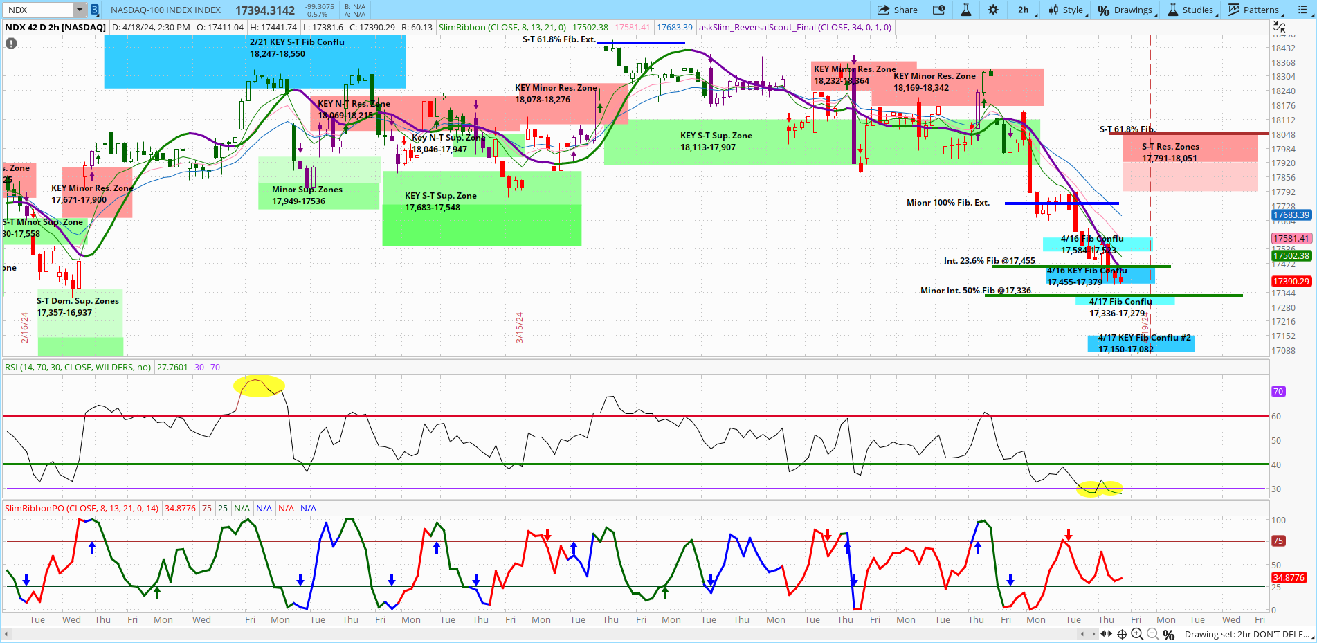The height and width of the screenshot is (643, 1317).
Task: Click the scroll-right arrow below the chart
Action: (1094, 634)
